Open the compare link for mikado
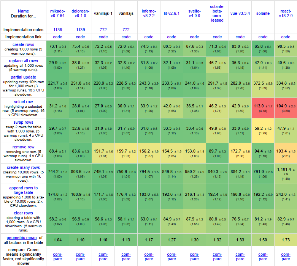This screenshot has height=266, width=297. click(57, 257)
